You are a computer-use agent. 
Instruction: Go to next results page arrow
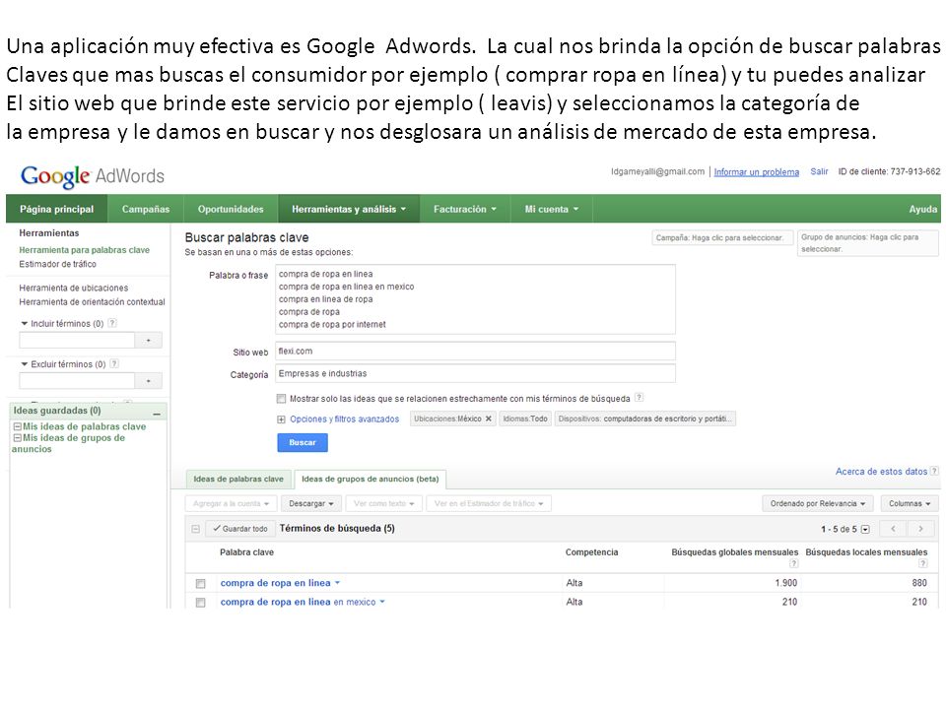coord(920,529)
